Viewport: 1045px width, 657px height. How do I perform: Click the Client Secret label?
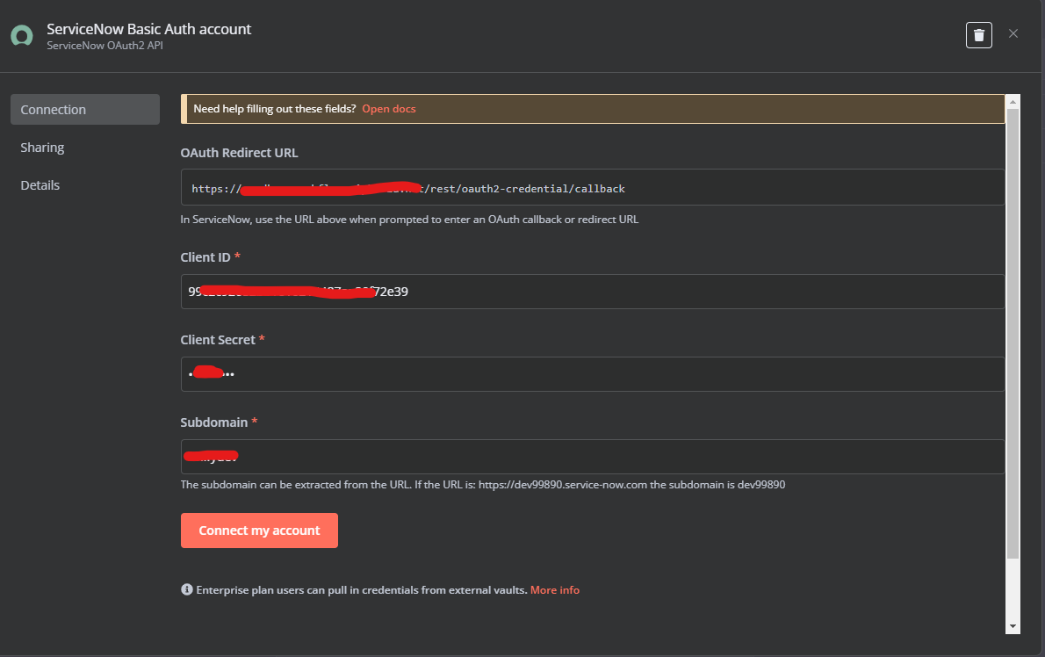218,340
